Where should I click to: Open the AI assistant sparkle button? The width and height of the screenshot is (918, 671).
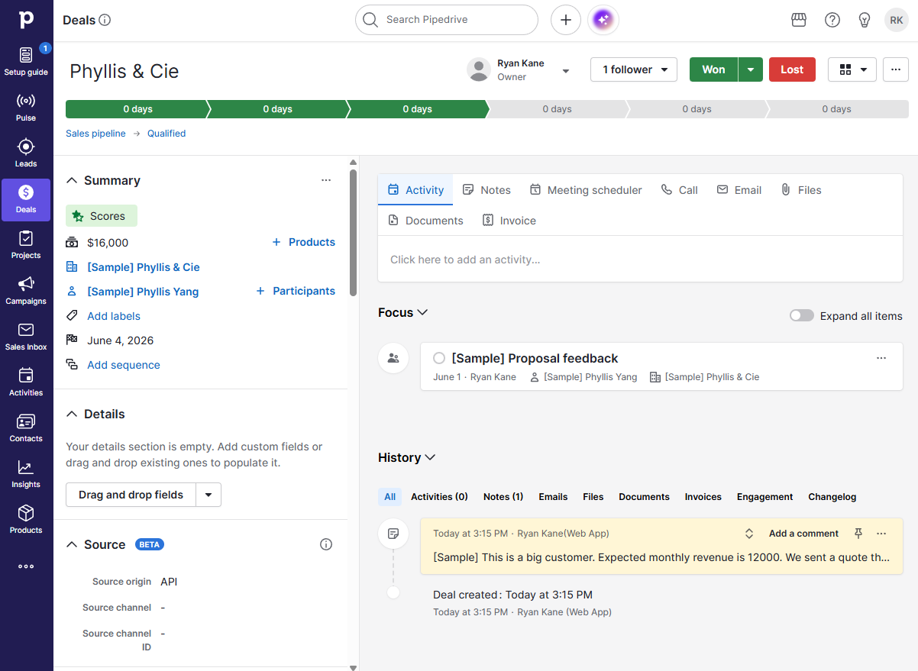(x=603, y=20)
